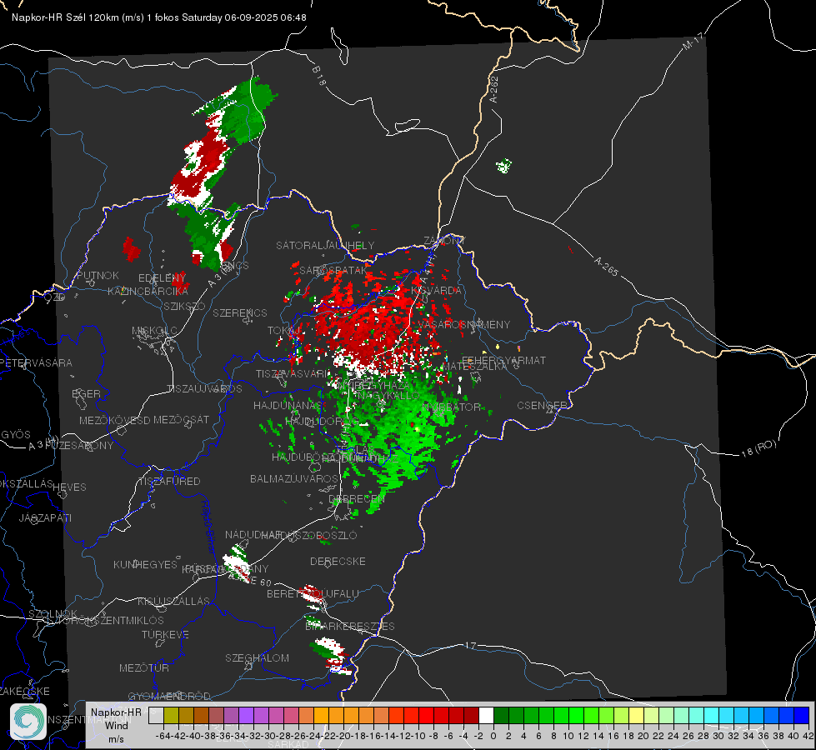816x750 pixels.
Task: Click the BALMAZÚJVÁROS label
Action: point(294,478)
